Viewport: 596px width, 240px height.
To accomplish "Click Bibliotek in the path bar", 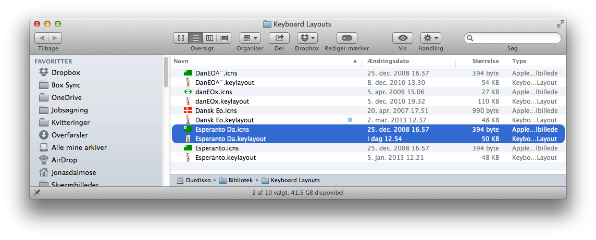I will pos(240,180).
